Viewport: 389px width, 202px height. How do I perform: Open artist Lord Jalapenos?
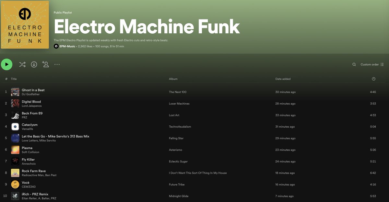pyautogui.click(x=32, y=106)
